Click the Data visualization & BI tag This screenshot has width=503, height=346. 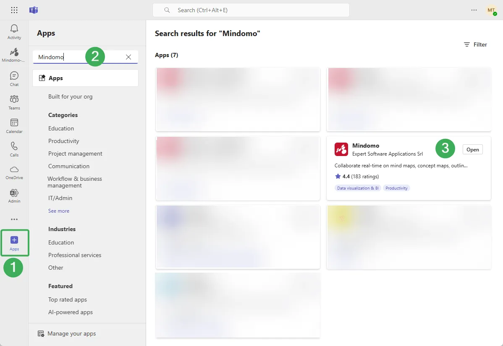click(x=358, y=188)
